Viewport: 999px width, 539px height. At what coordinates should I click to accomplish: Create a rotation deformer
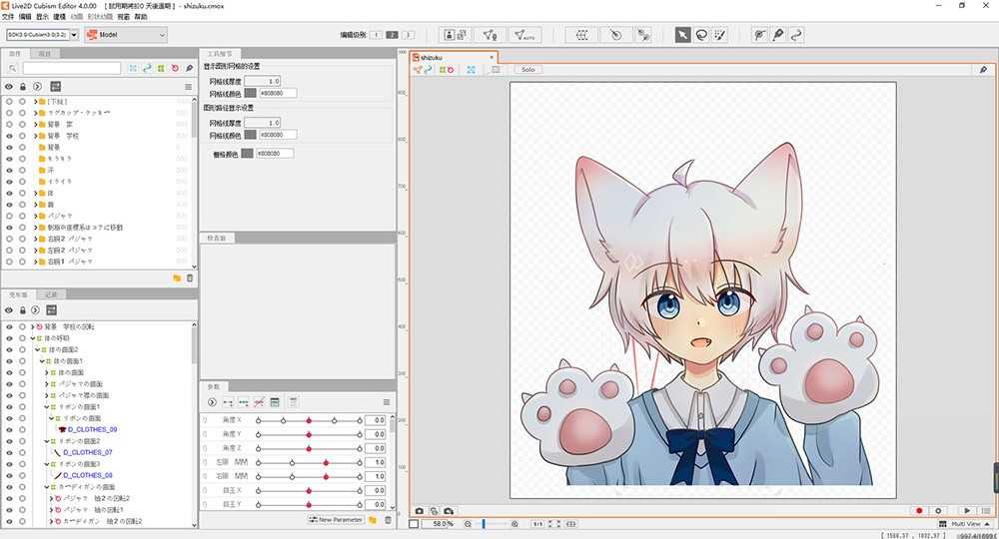tap(615, 35)
